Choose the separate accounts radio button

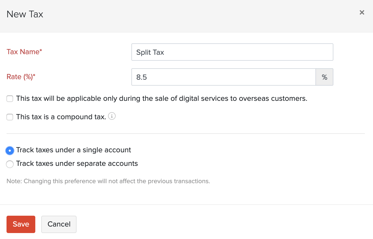(x=10, y=164)
